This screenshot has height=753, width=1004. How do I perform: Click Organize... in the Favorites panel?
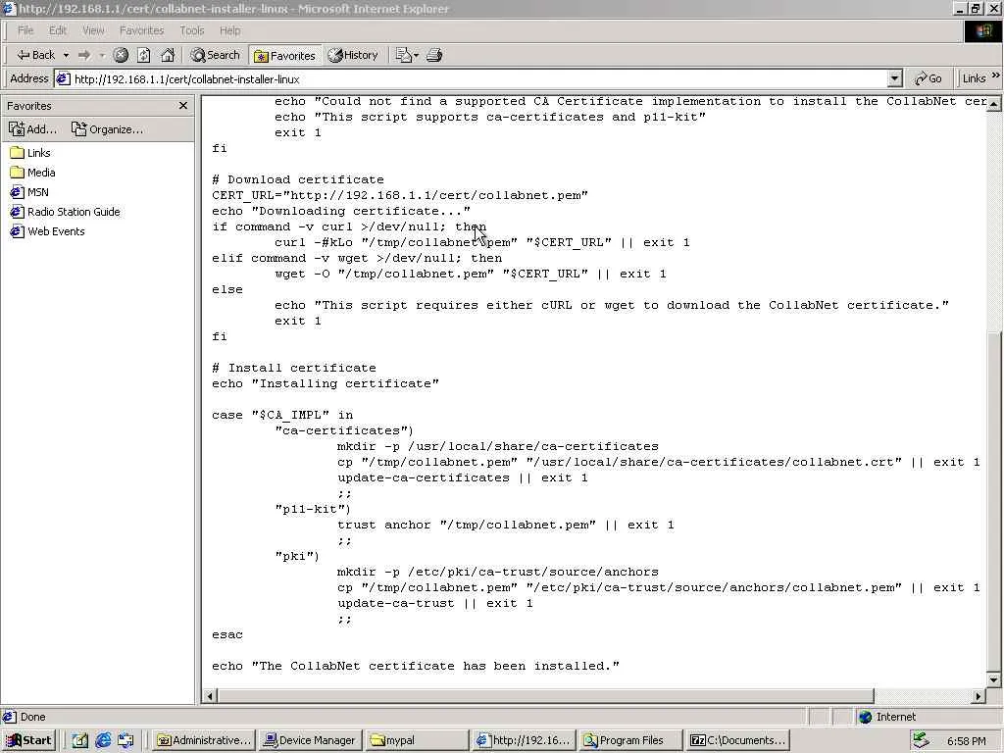point(107,129)
